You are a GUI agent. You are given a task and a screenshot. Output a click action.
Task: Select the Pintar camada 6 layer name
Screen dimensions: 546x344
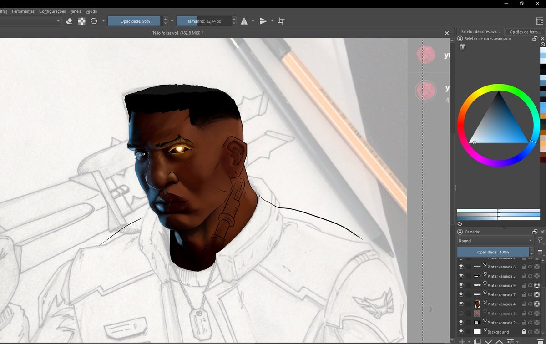501,267
